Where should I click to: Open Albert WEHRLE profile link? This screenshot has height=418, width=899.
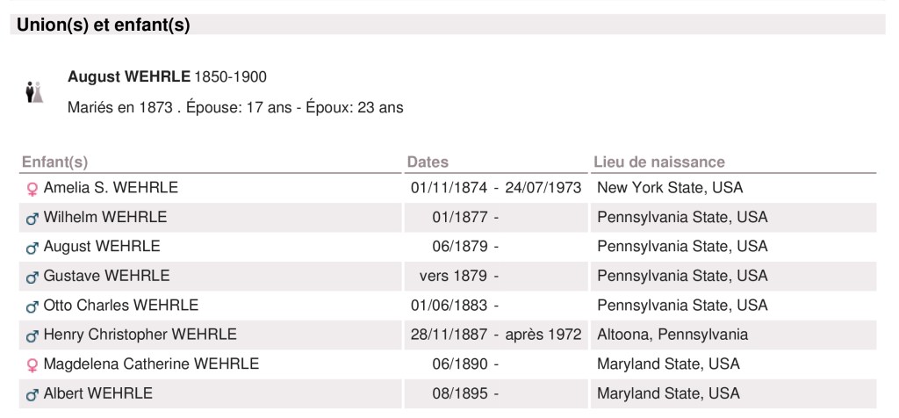[97, 393]
